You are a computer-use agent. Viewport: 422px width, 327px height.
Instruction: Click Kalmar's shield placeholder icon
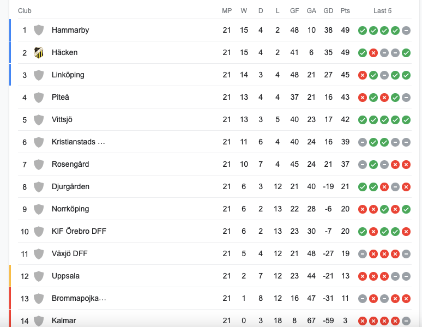(39, 320)
